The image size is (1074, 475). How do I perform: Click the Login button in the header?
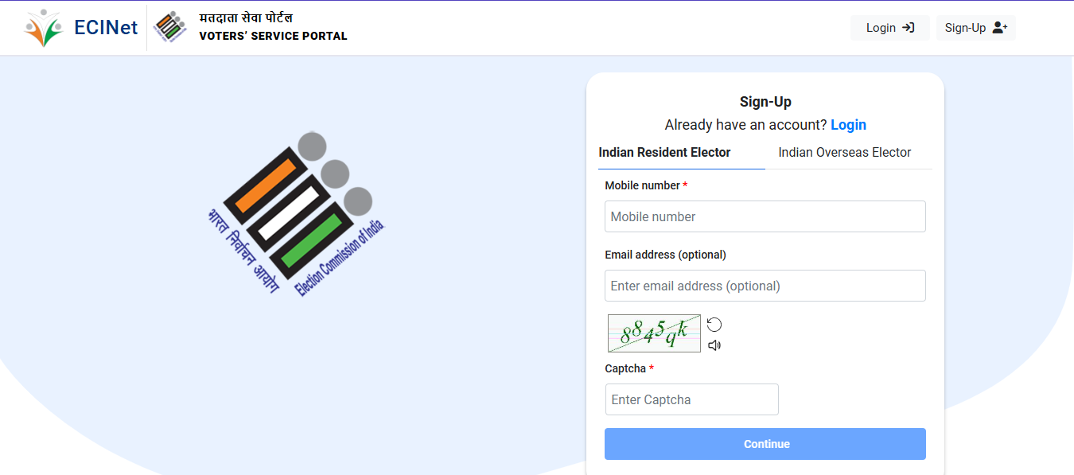[x=889, y=27]
